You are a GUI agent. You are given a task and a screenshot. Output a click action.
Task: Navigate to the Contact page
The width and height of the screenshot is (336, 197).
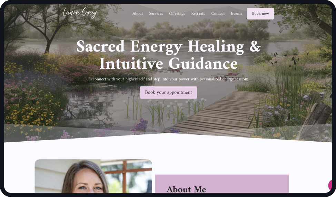pos(218,13)
